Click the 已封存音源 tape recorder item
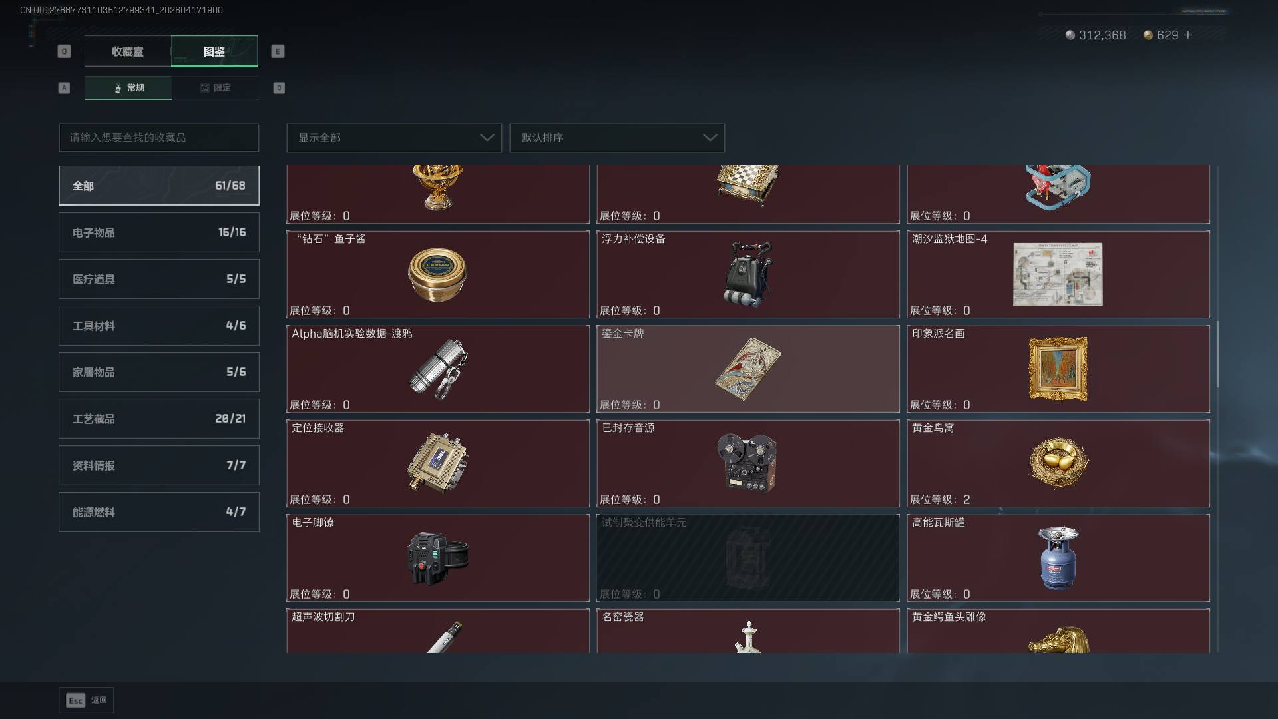1278x719 pixels. 747,463
